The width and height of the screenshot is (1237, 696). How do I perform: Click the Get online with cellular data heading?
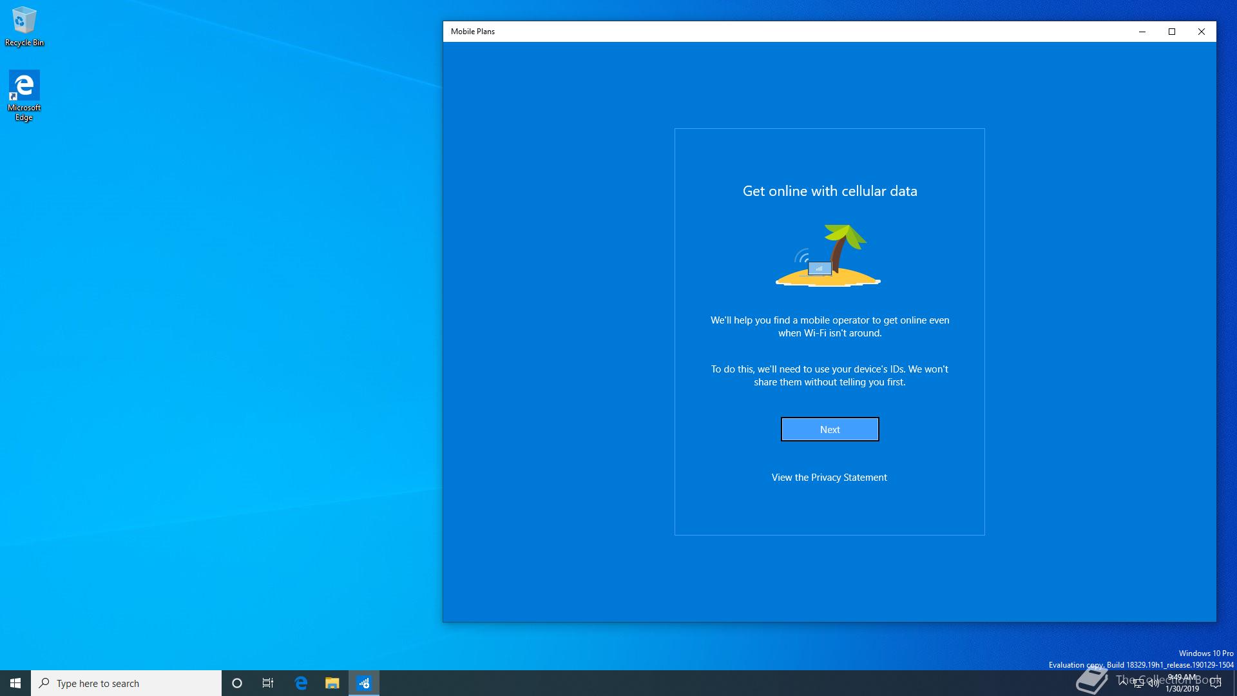click(x=830, y=191)
